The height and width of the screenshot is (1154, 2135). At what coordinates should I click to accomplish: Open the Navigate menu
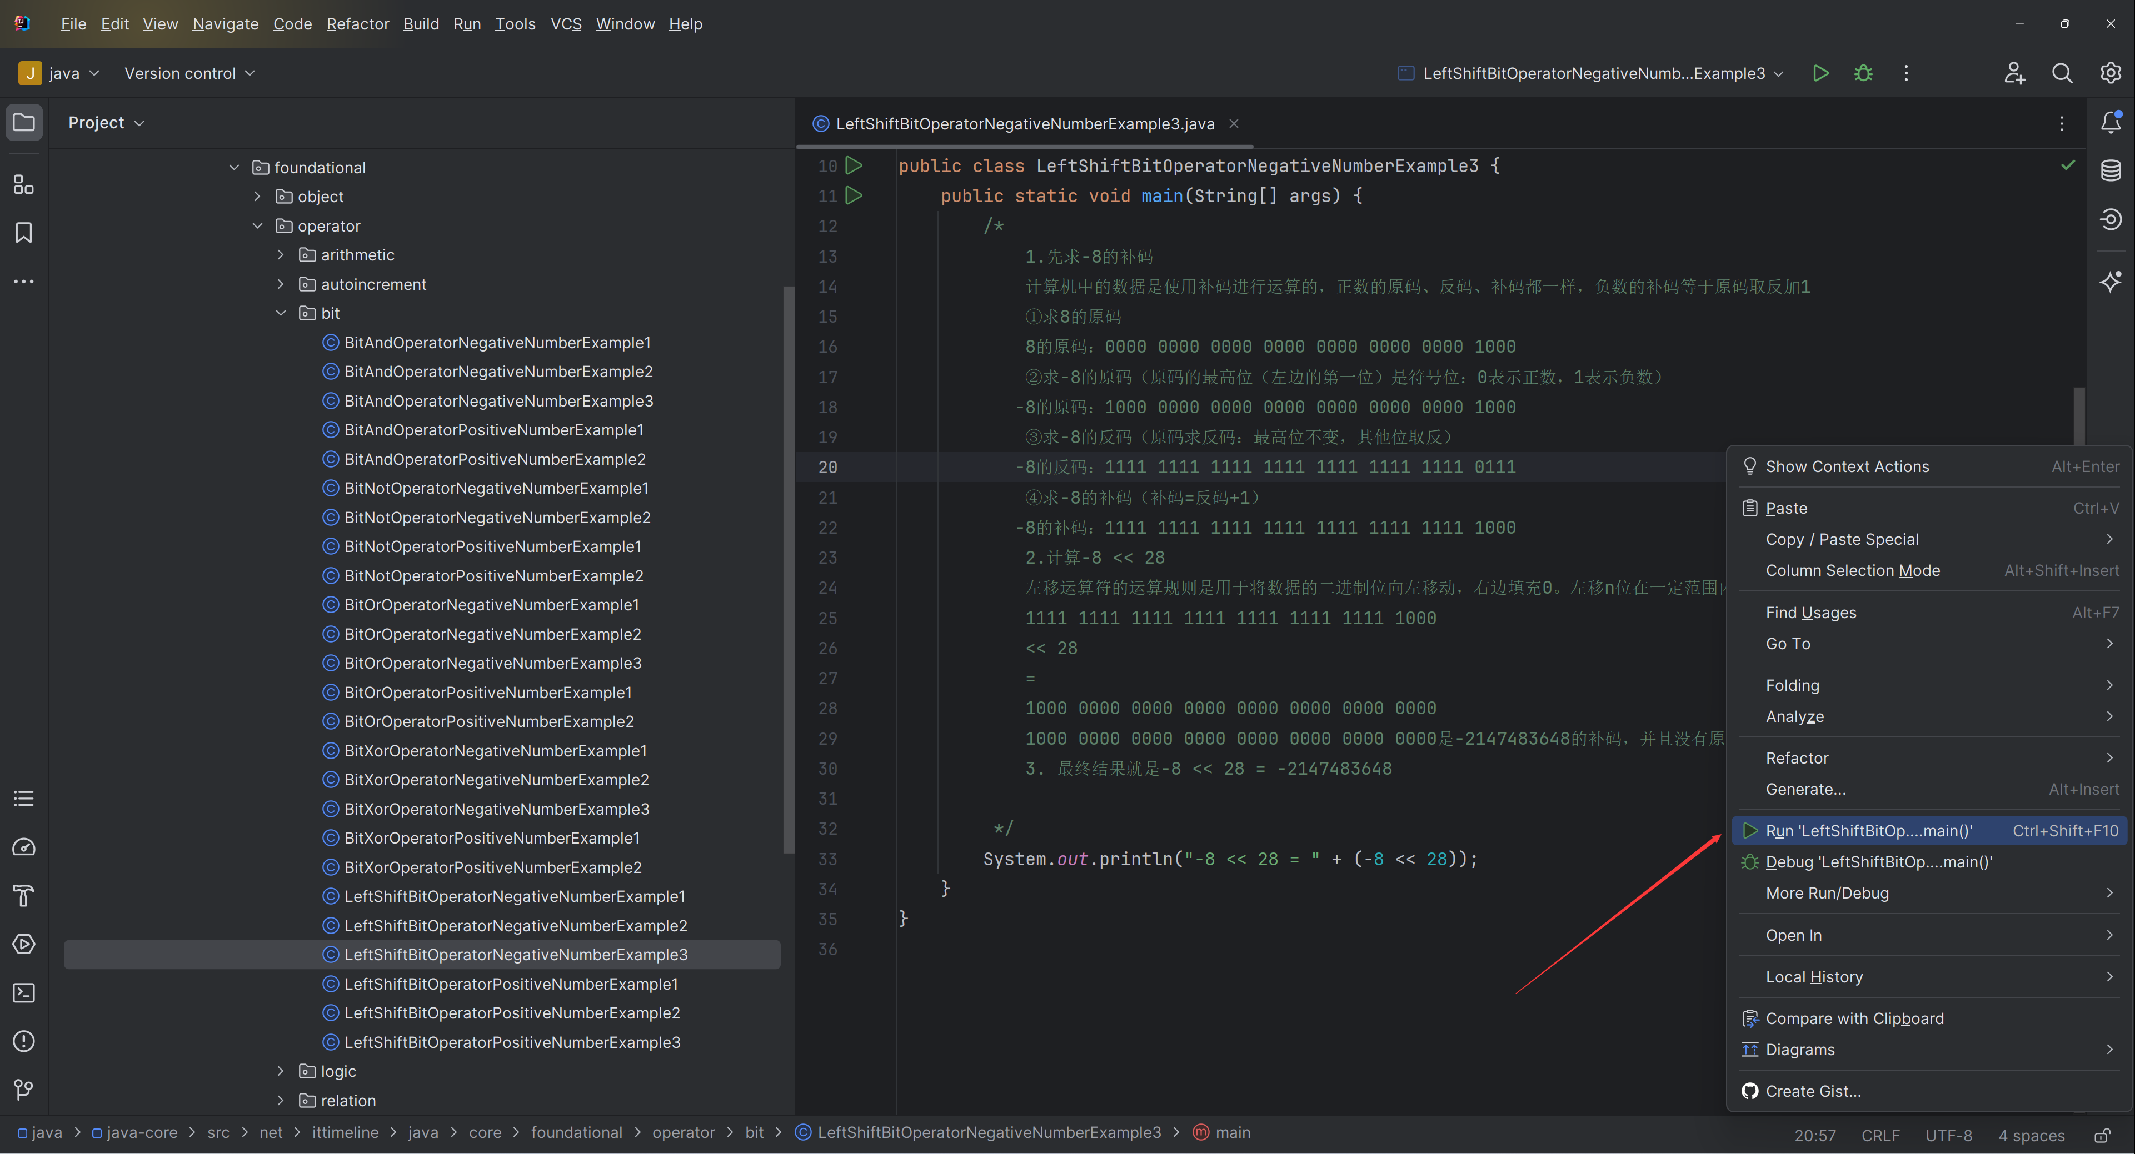tap(226, 24)
